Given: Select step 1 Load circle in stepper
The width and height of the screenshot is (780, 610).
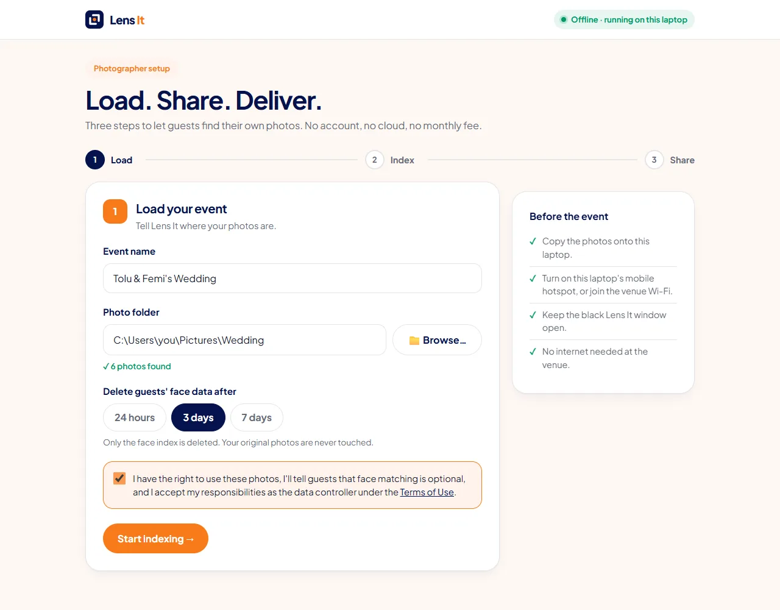Looking at the screenshot, I should (x=95, y=160).
